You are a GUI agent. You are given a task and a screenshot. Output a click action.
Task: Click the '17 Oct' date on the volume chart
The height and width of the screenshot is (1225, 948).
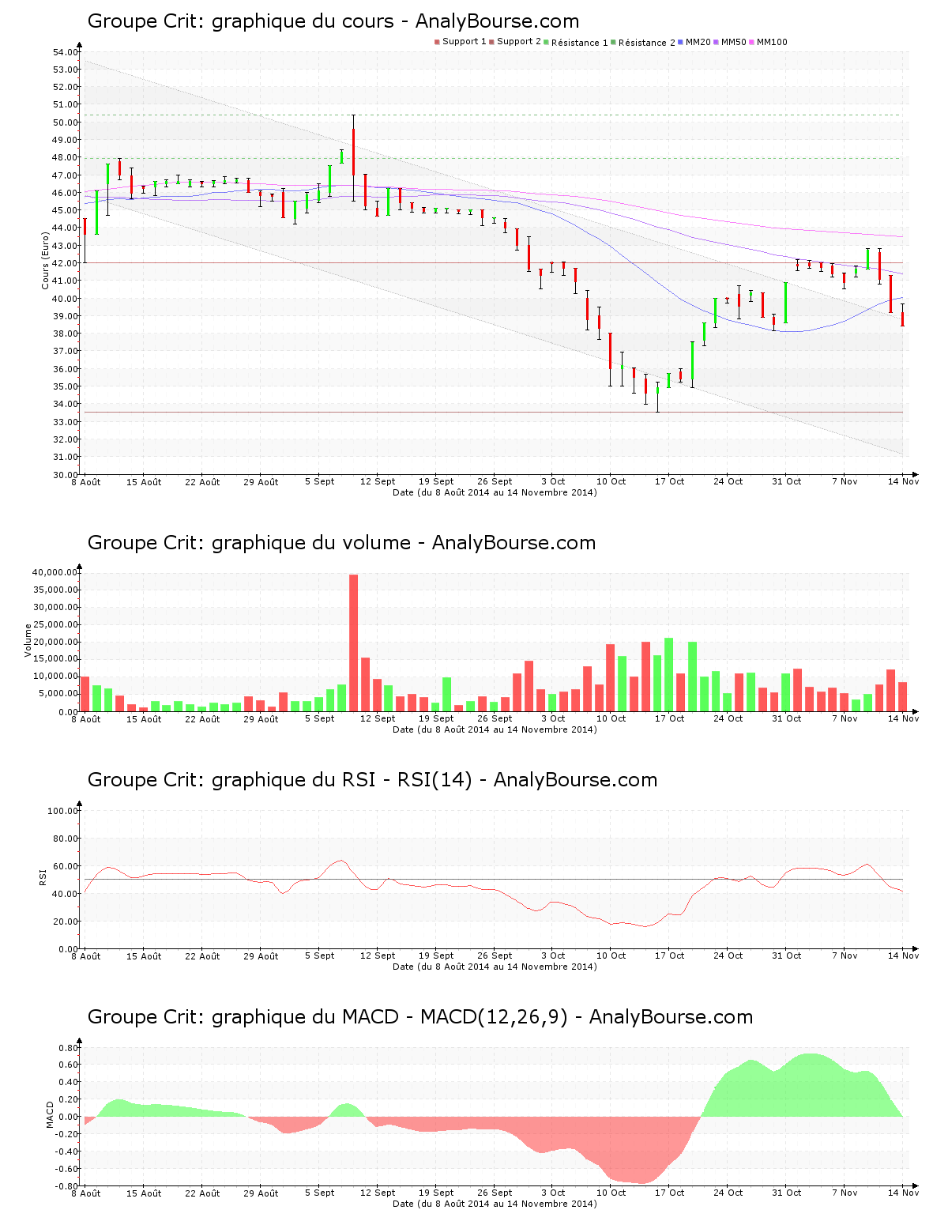(669, 718)
